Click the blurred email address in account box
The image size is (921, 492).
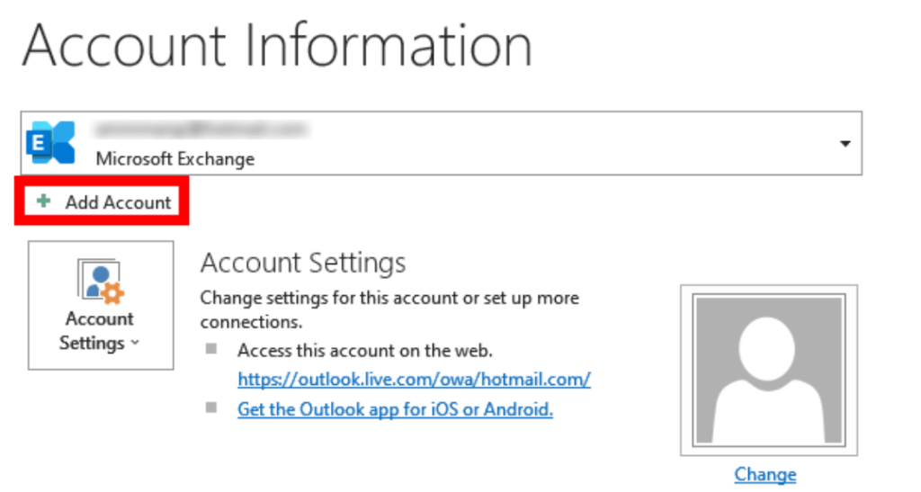tap(200, 130)
